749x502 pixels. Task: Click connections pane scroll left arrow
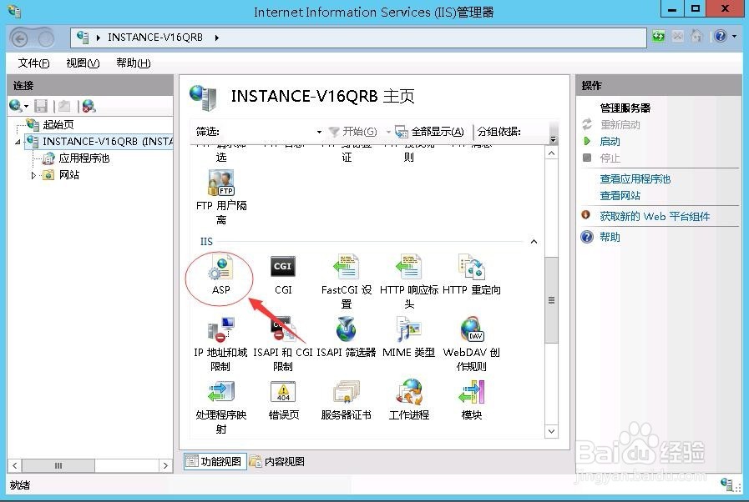pyautogui.click(x=15, y=465)
